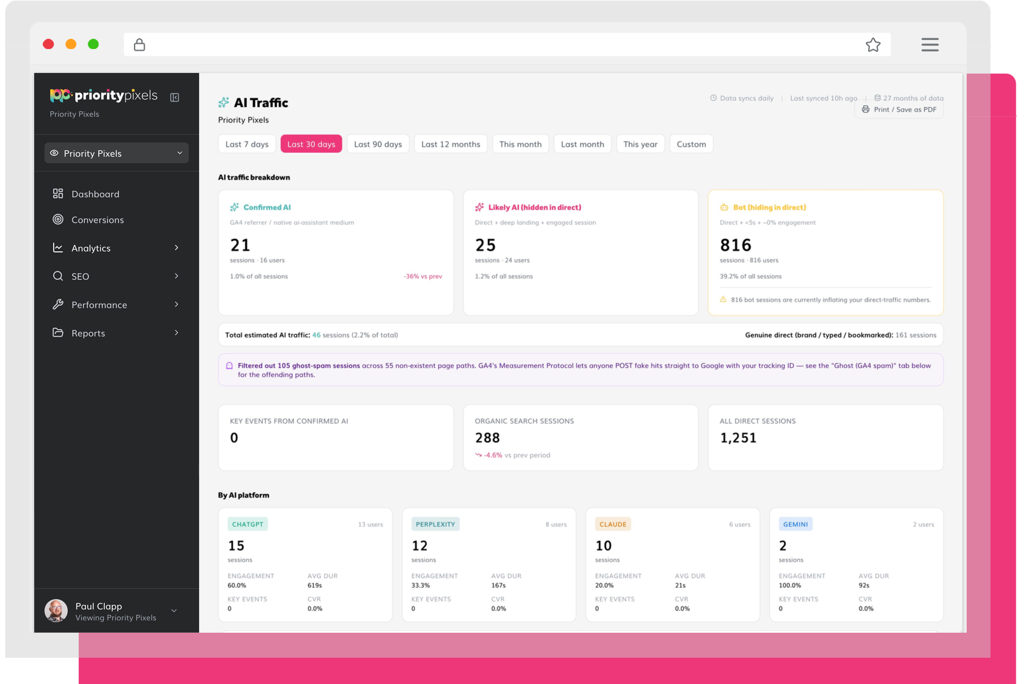The width and height of the screenshot is (1026, 684).
Task: Select the Last month range
Action: 583,144
